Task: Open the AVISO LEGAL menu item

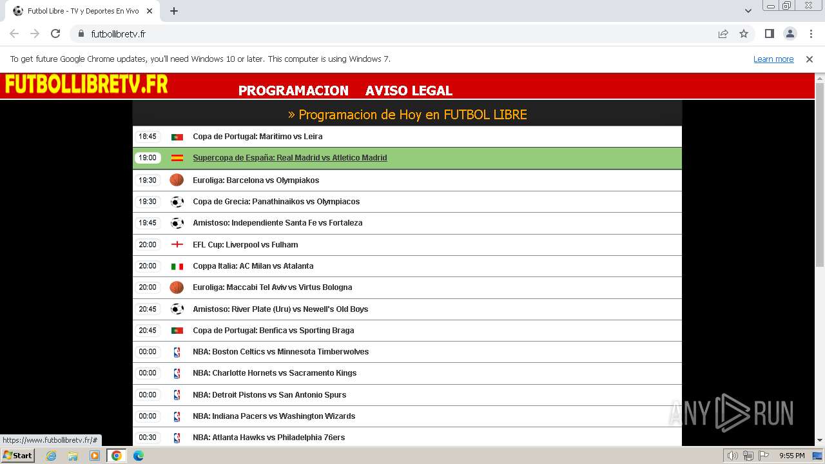Action: [409, 91]
